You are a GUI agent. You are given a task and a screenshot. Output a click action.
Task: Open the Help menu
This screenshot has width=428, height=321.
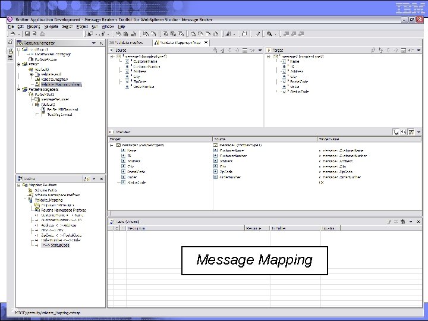pos(121,27)
